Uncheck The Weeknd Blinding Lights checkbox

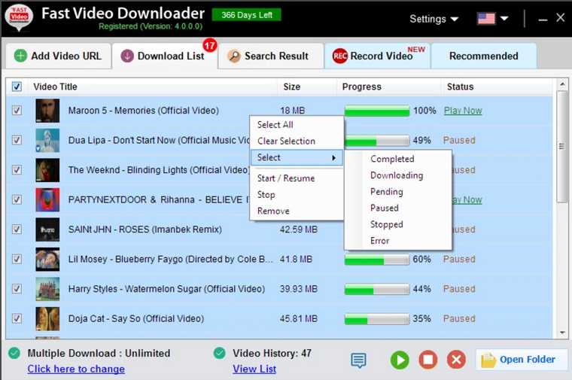tap(17, 169)
